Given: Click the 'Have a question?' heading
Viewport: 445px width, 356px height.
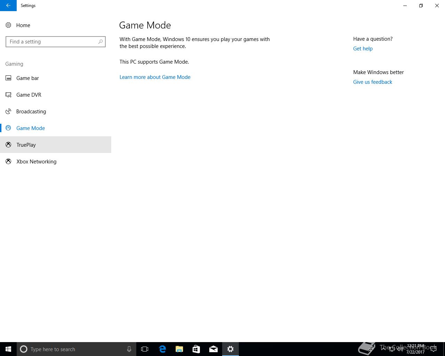Looking at the screenshot, I should 373,39.
